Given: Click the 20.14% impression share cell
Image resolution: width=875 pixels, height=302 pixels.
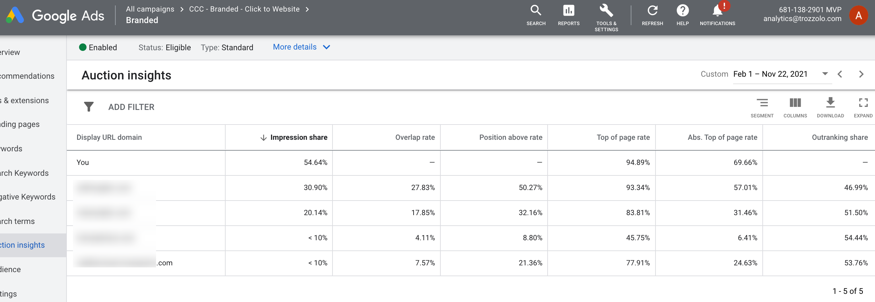Looking at the screenshot, I should pyautogui.click(x=315, y=213).
